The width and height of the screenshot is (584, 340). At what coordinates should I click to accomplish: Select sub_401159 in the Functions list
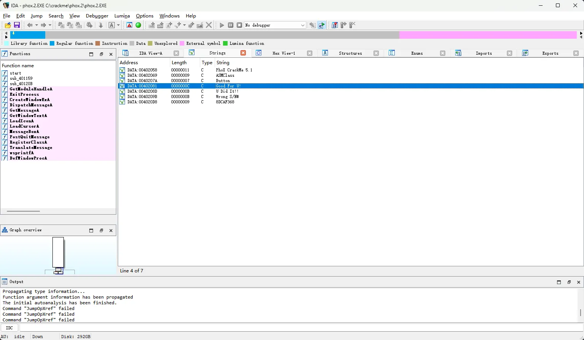(58, 78)
